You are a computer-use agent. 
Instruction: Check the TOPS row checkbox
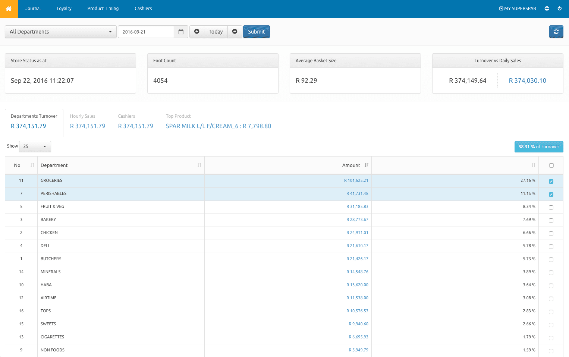(551, 312)
